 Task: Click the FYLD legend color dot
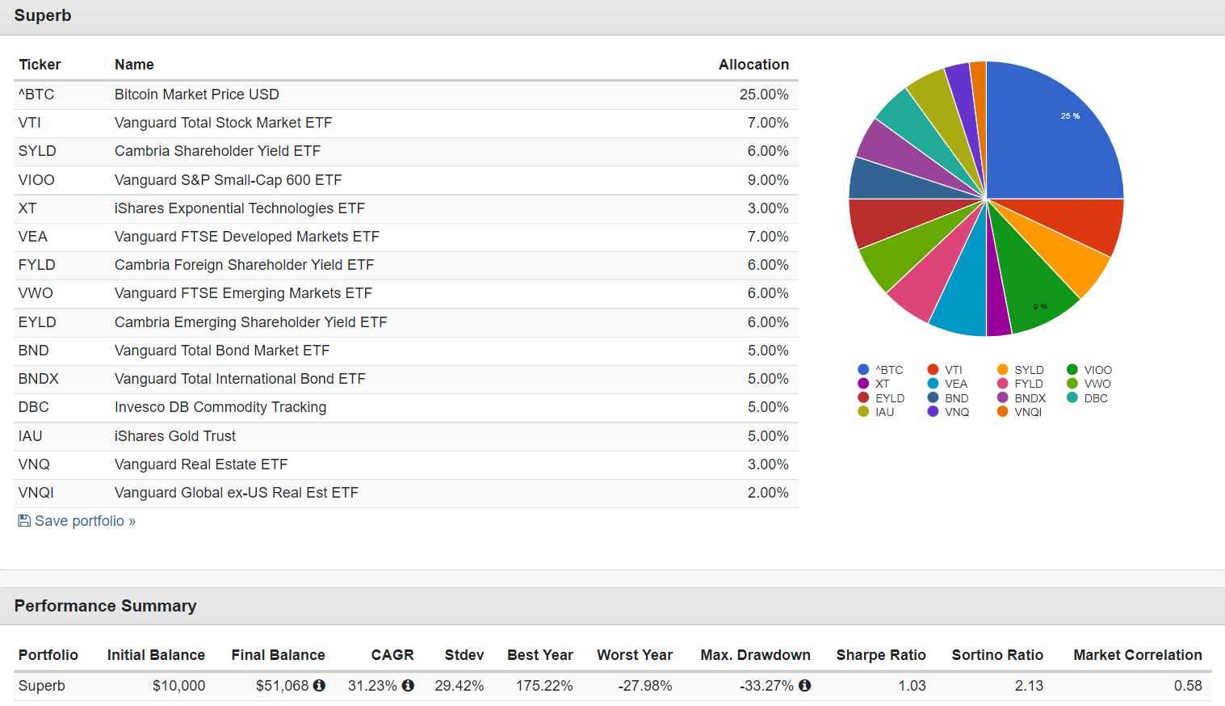tap(1002, 384)
